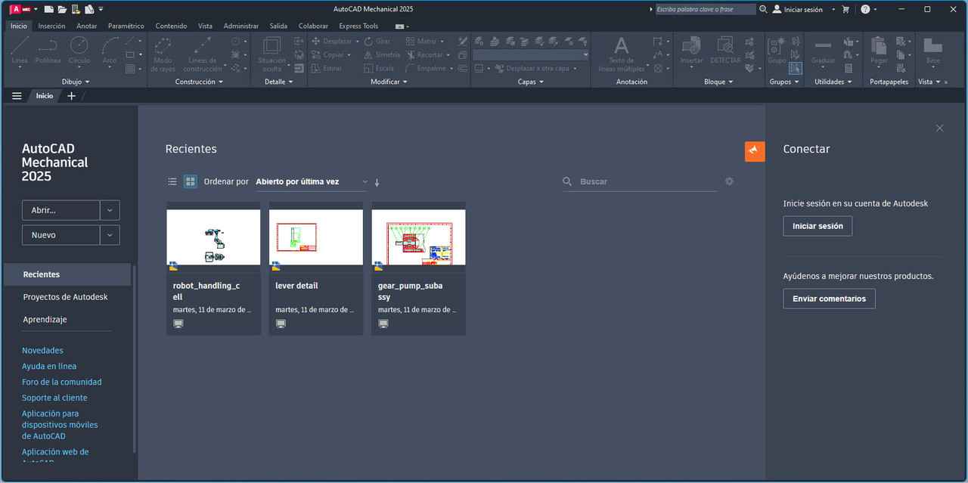The image size is (968, 483).
Task: Click the Texto de líneas múltiples tool
Action: pos(621,54)
